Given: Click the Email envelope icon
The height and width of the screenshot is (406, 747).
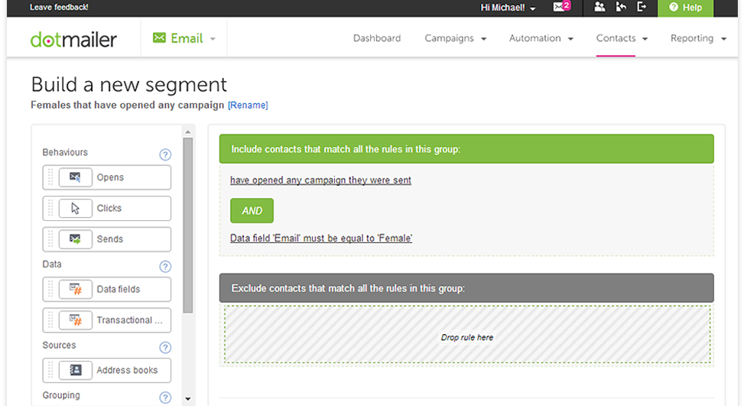Looking at the screenshot, I should click(159, 37).
